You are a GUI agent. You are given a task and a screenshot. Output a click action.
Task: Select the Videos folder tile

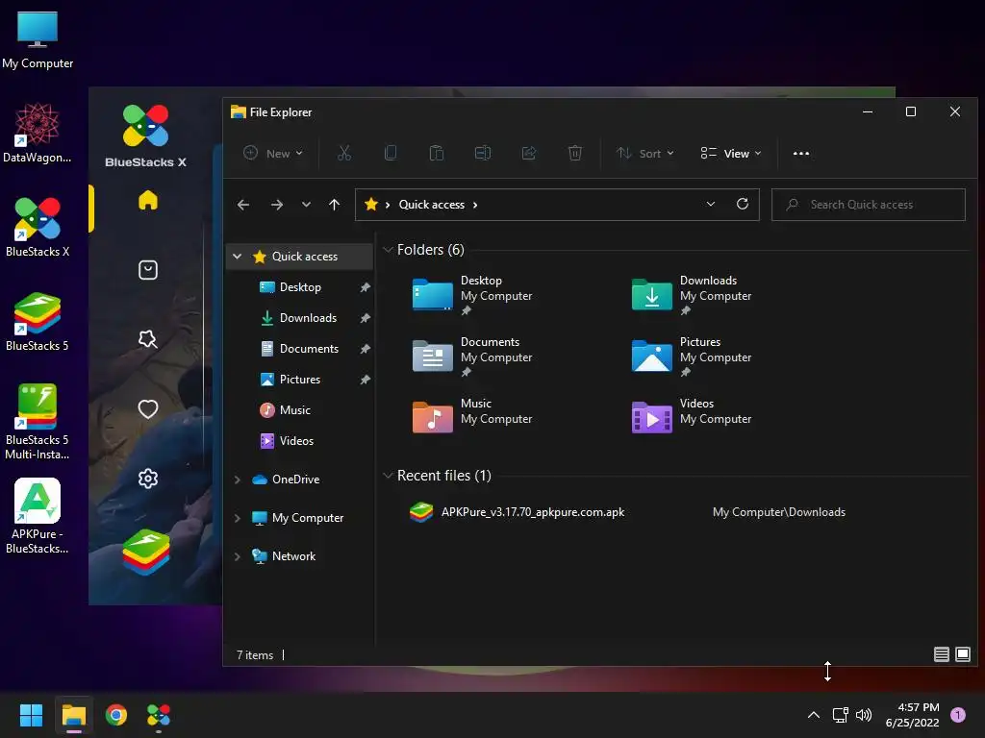(x=693, y=417)
